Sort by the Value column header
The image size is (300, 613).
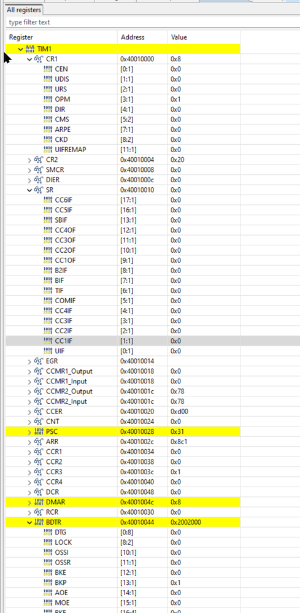point(204,37)
